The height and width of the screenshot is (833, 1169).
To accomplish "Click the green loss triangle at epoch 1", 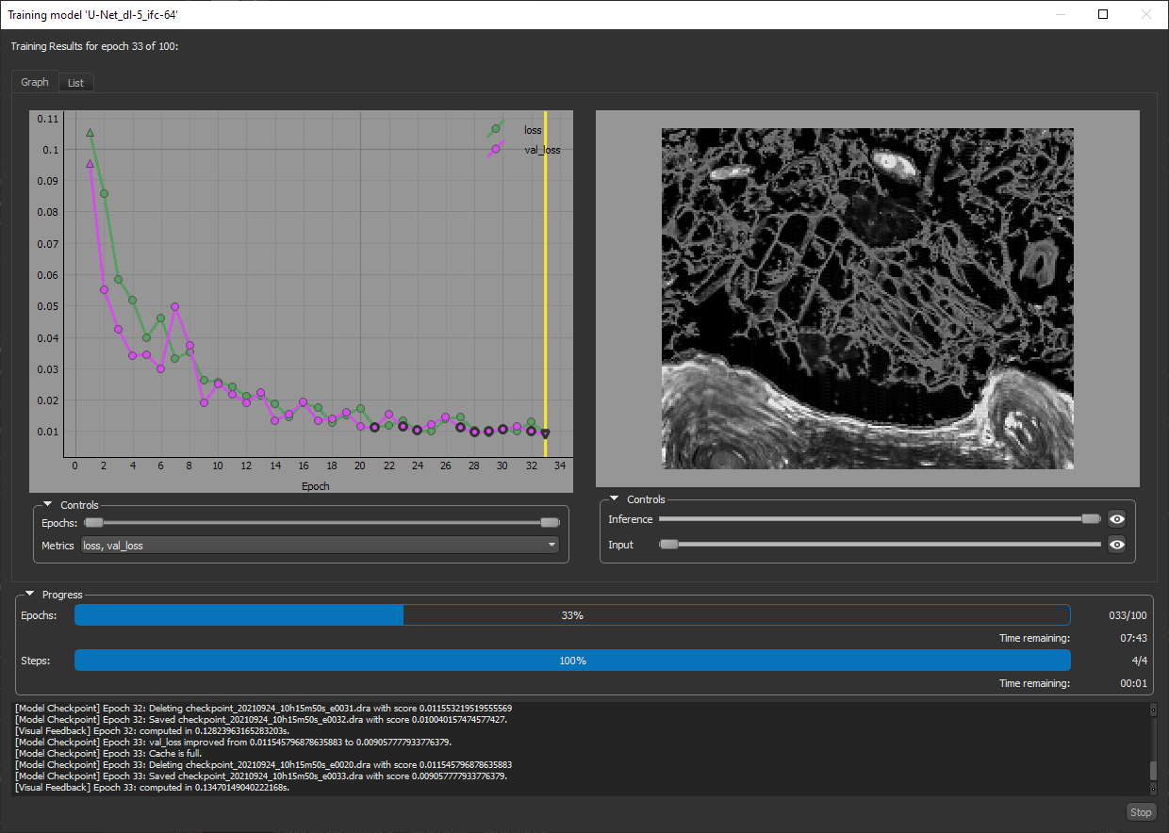I will pyautogui.click(x=90, y=133).
